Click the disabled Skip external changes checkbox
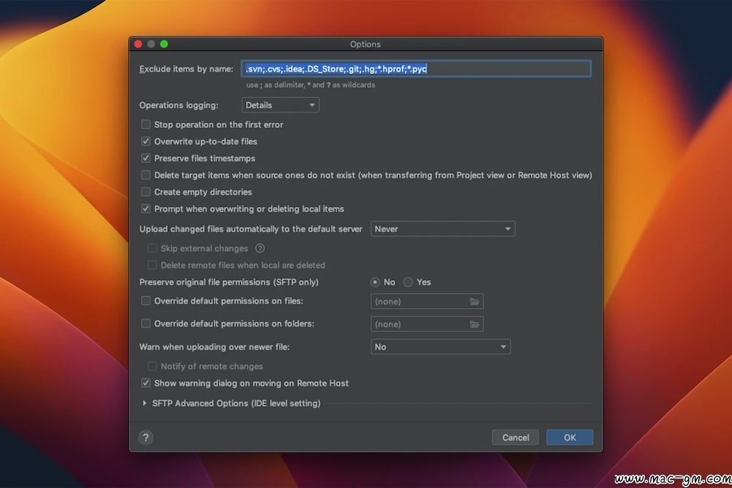 click(152, 248)
